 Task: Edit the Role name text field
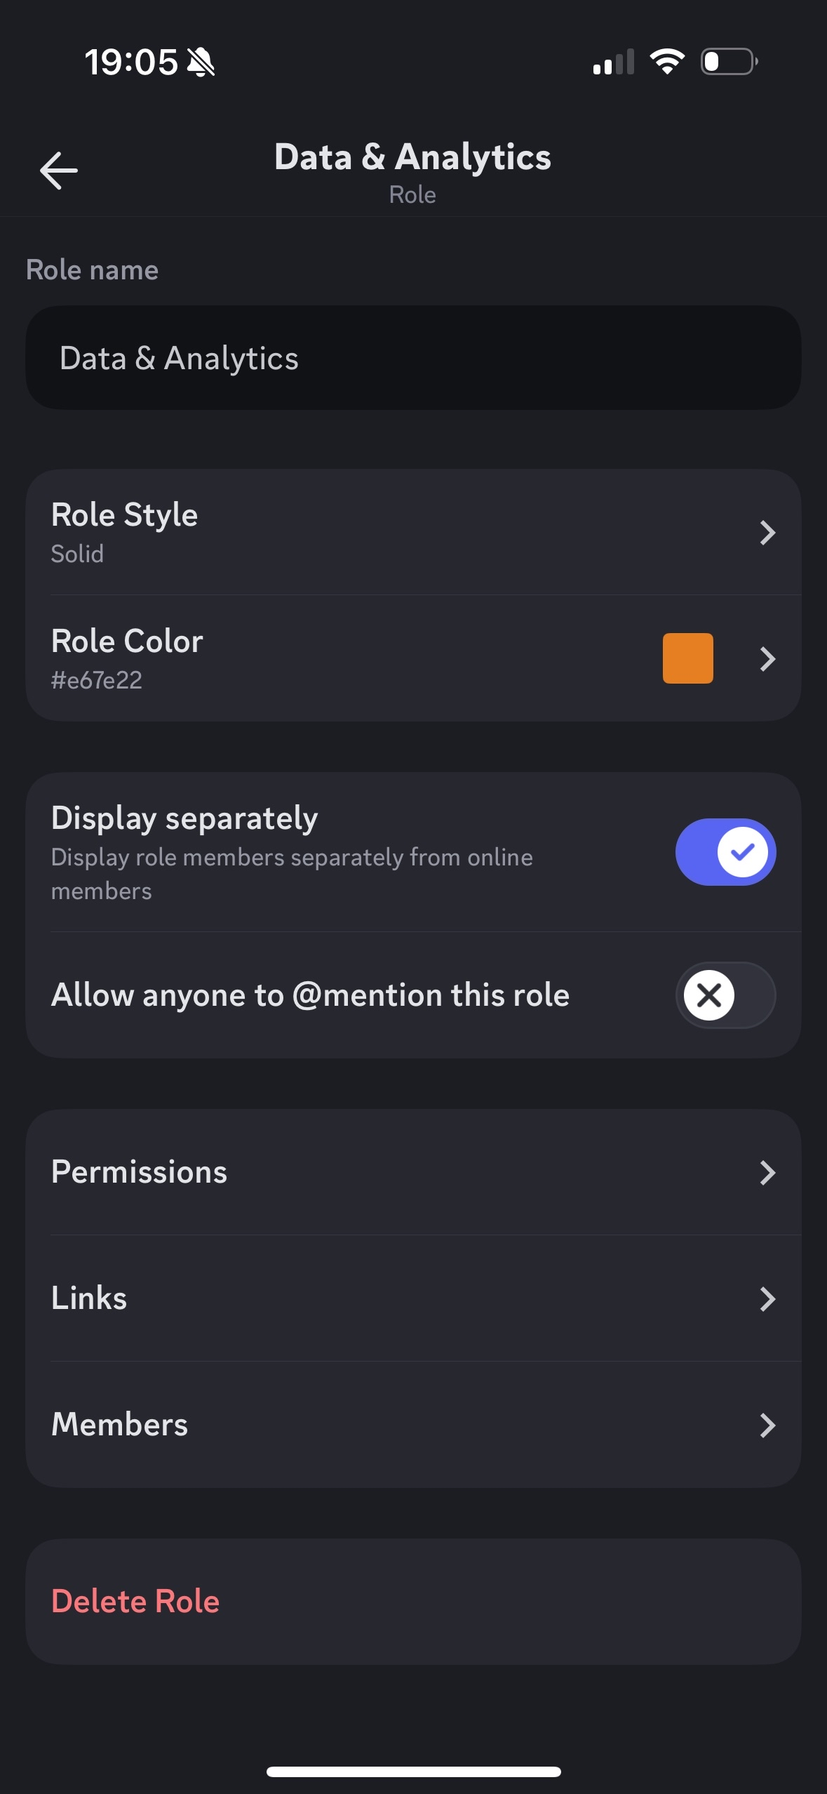click(x=413, y=358)
